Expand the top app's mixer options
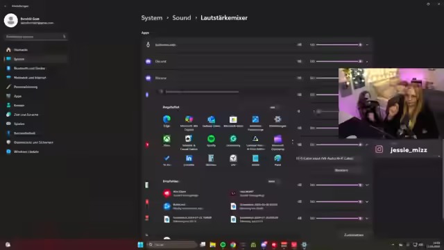Viewport: 444px width, 250px height. click(x=367, y=44)
